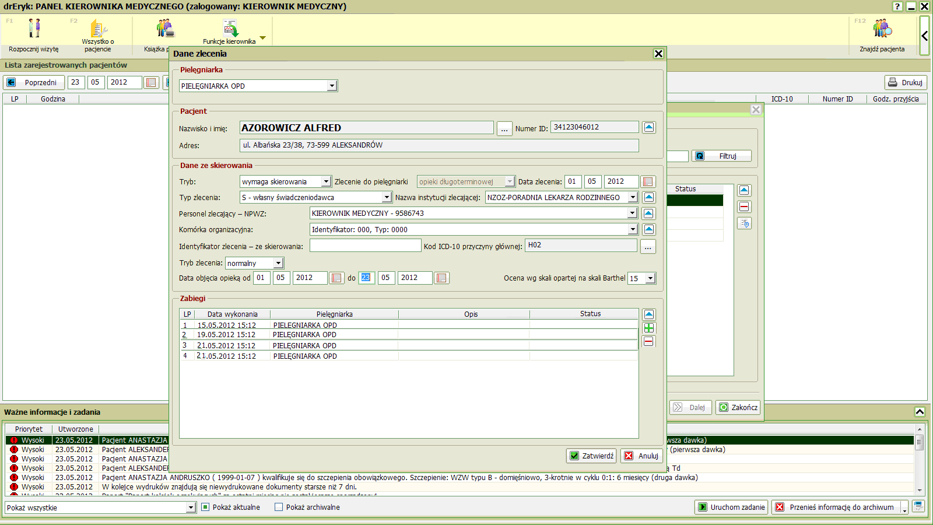Expand Nazwa instytucji zlecającej dropdown
The height and width of the screenshot is (525, 933).
point(633,197)
